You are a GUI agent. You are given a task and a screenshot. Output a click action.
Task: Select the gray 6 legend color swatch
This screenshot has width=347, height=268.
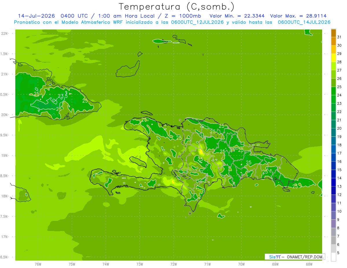coord(333,249)
